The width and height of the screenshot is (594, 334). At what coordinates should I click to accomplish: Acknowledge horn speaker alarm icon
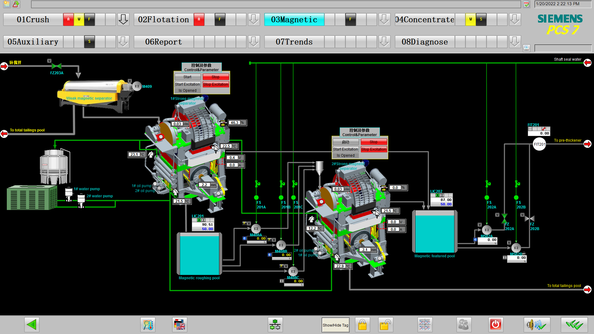pos(537,325)
